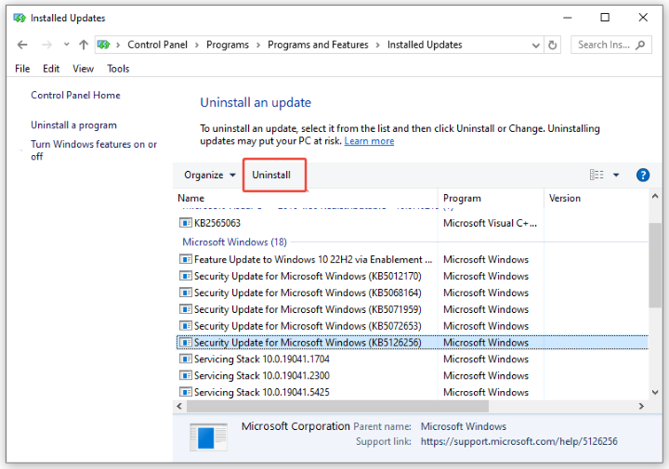This screenshot has width=669, height=469.
Task: Click the horizontal scrollbar left arrow
Action: (x=179, y=407)
